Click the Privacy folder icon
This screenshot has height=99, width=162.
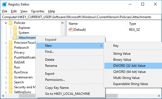11,53
